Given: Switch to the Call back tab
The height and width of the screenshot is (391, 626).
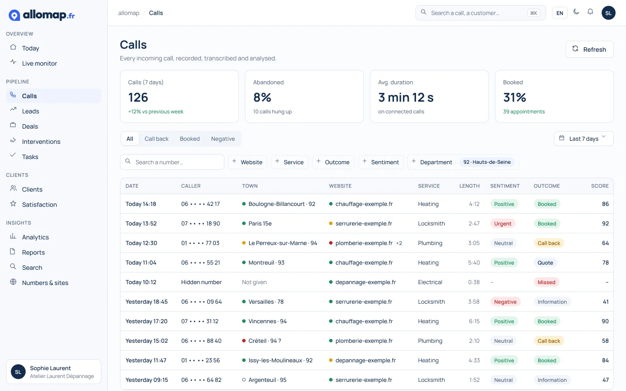Looking at the screenshot, I should tap(156, 139).
